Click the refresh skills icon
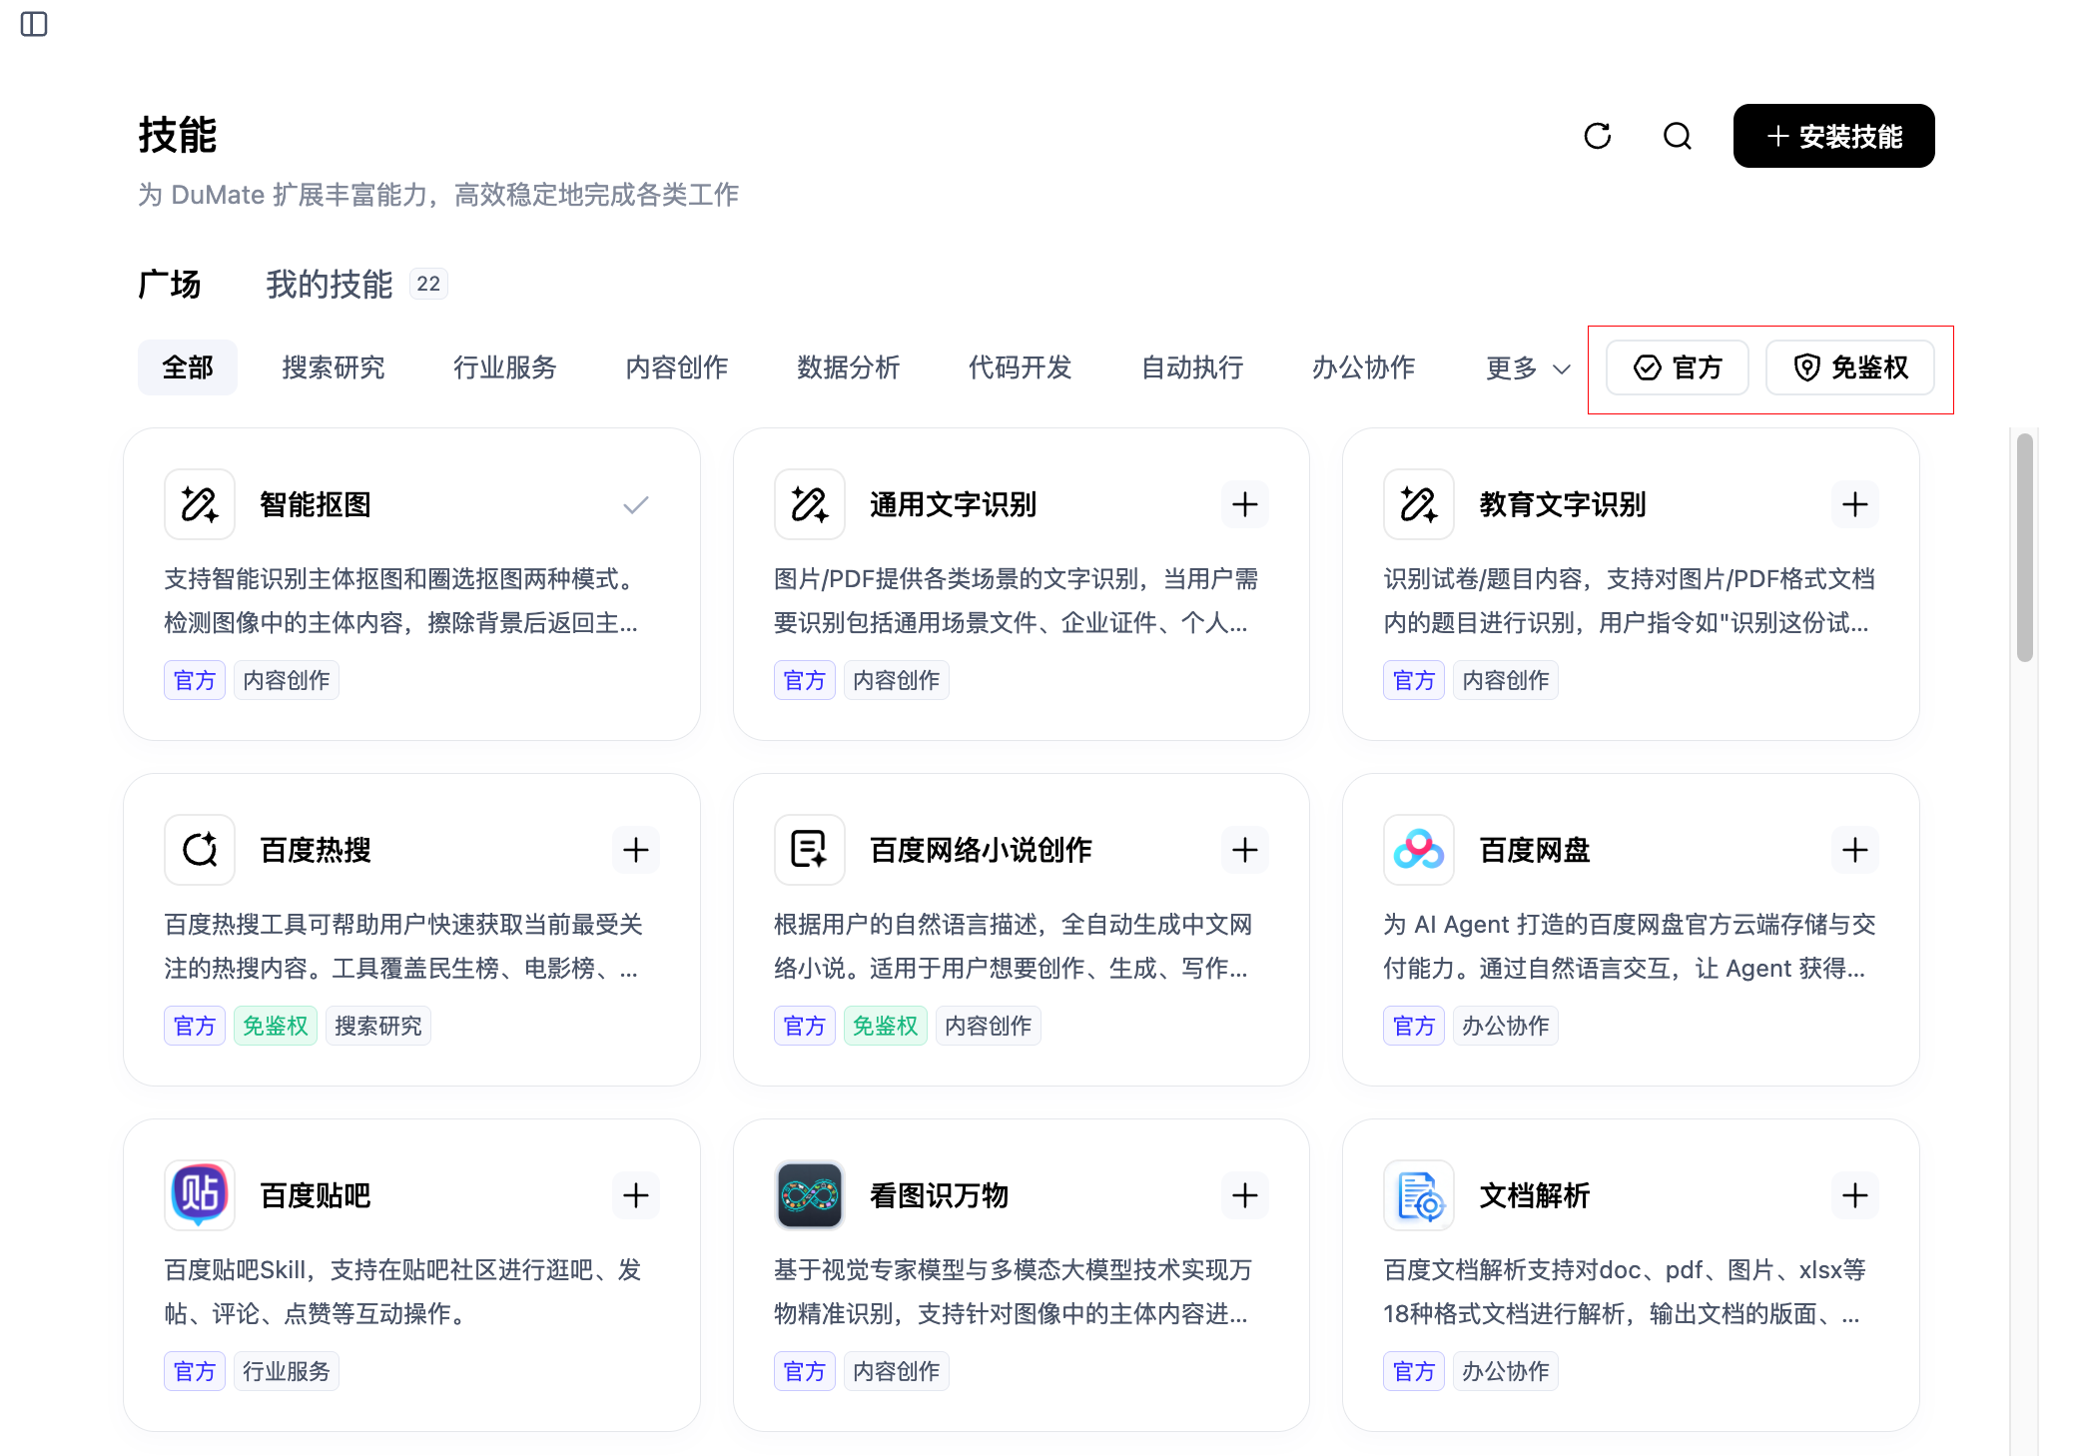2083x1456 pixels. (x=1598, y=136)
